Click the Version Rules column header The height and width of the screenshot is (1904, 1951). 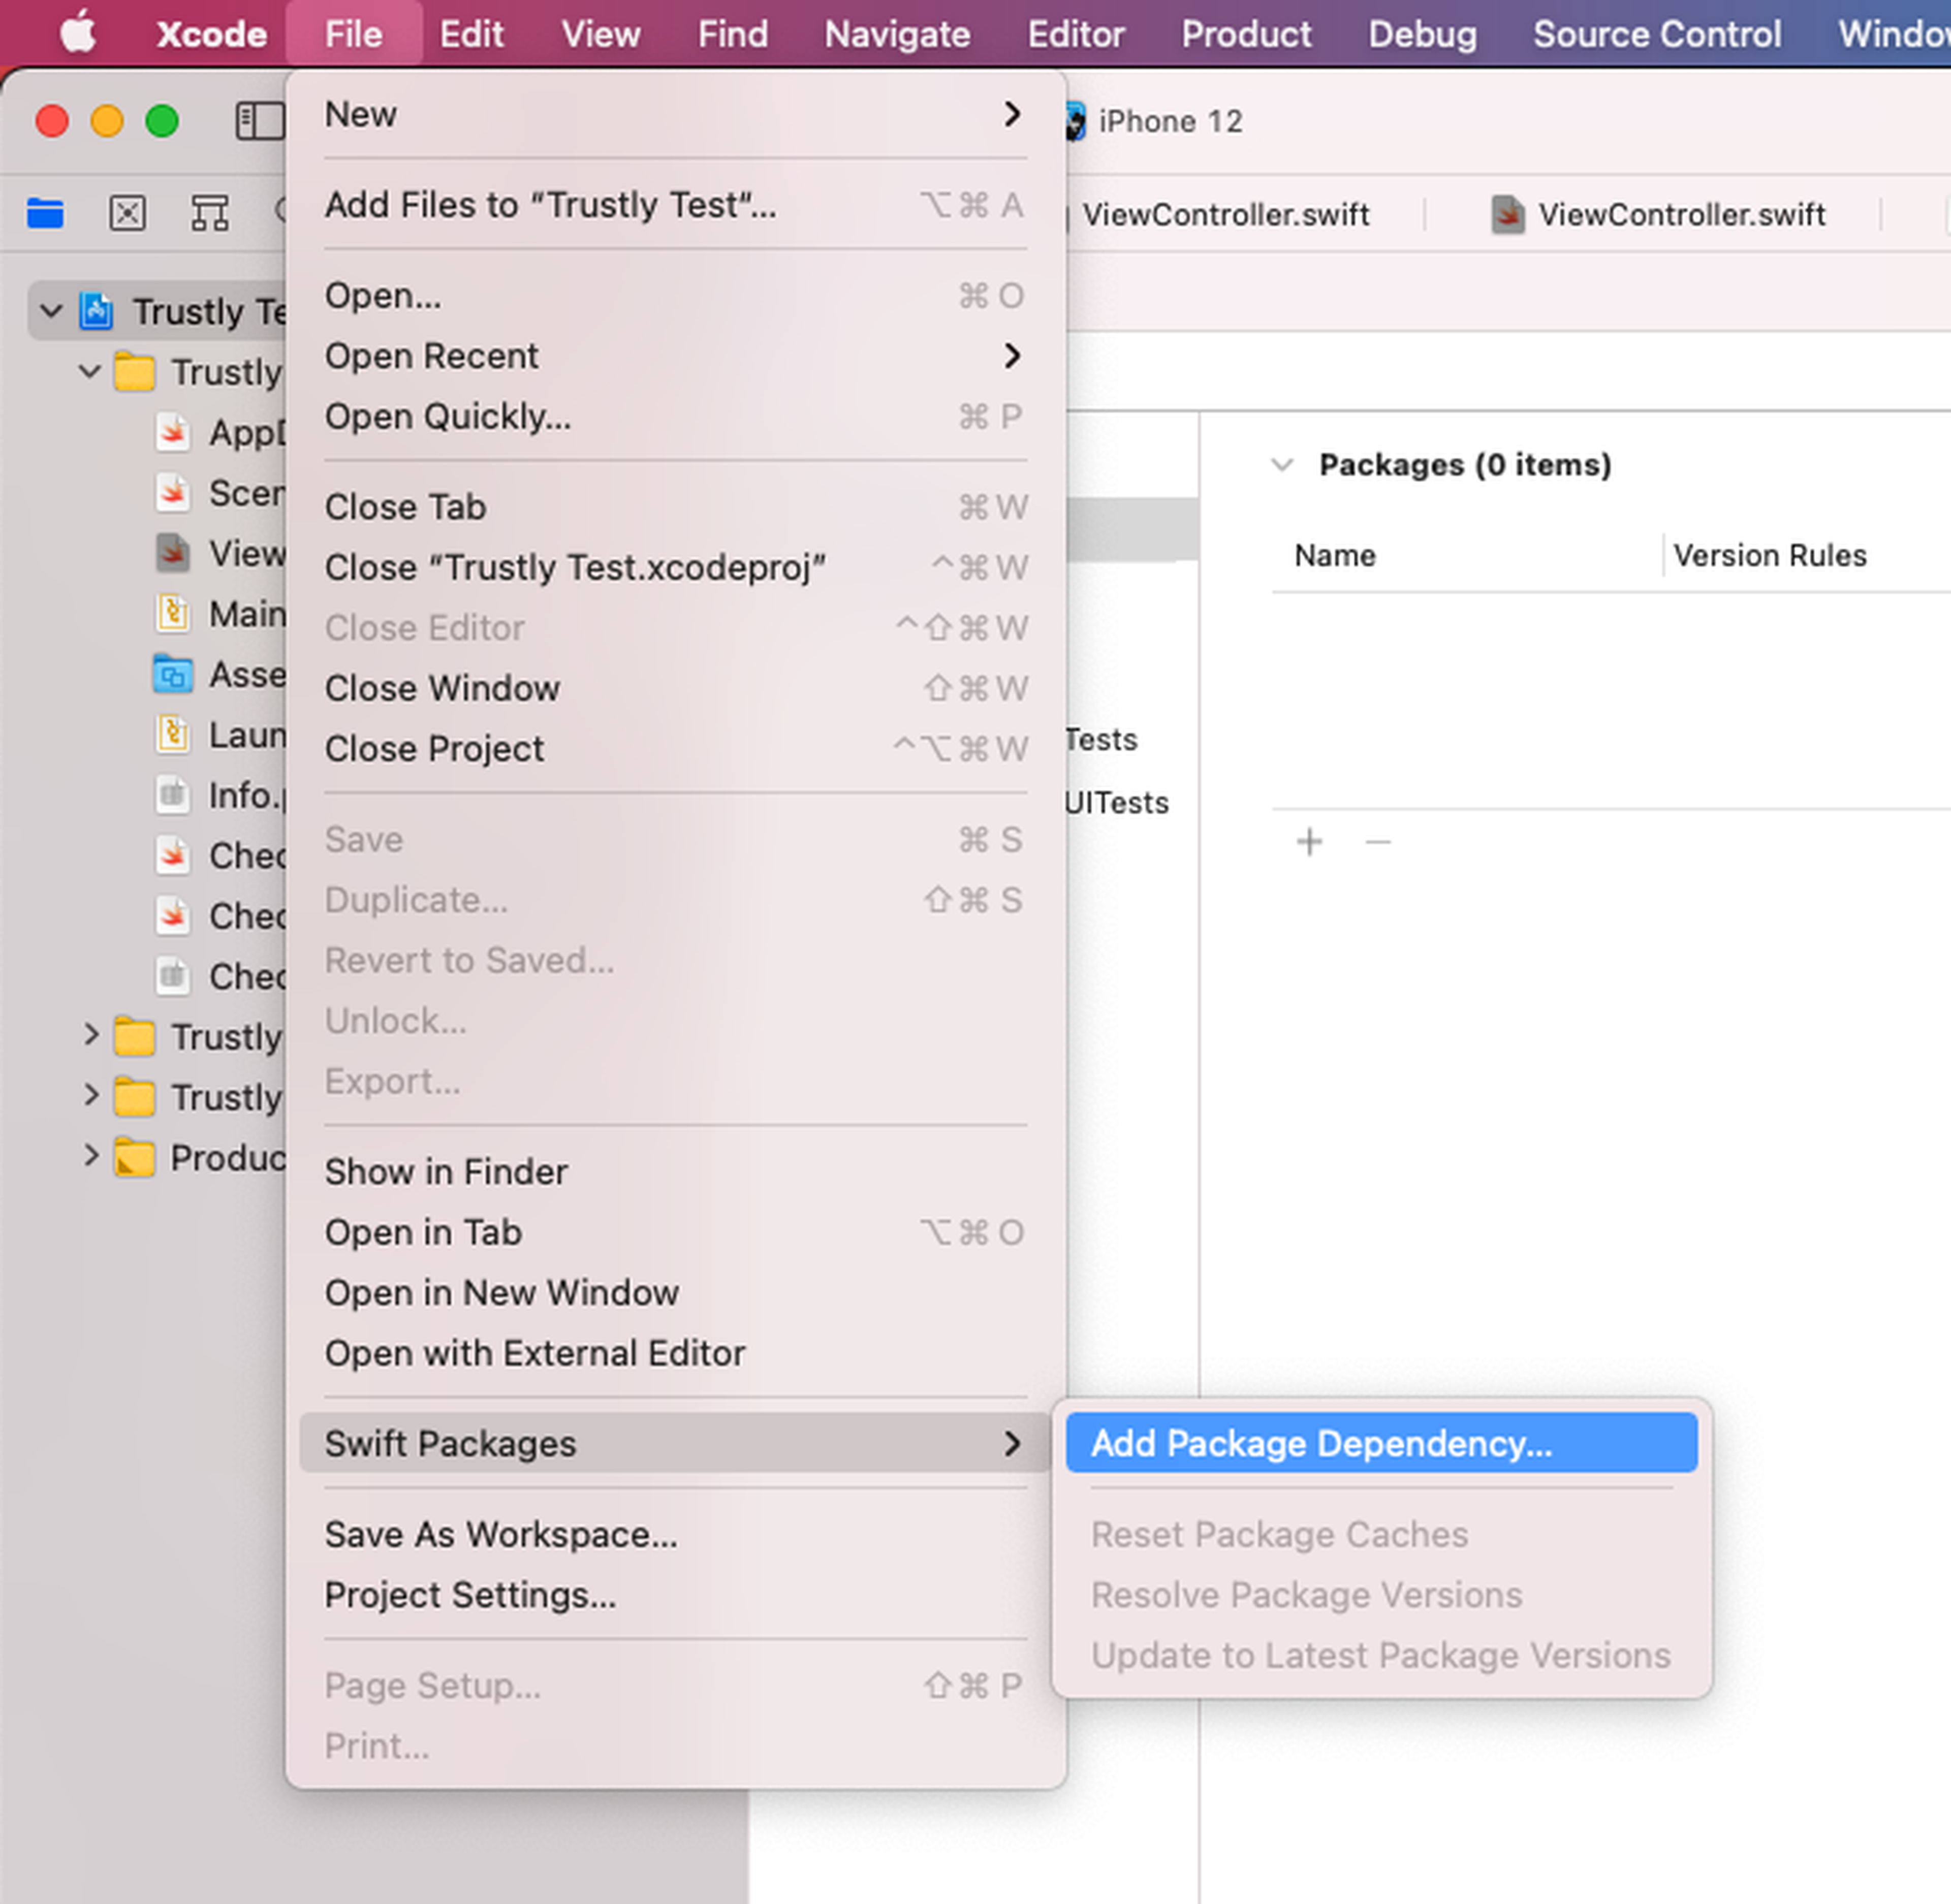(x=1769, y=555)
